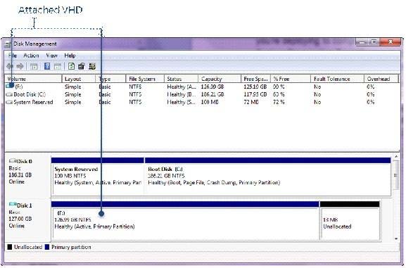This screenshot has height=268, width=406.
Task: Select the (F:) partition block on Disk 1
Action: (x=185, y=221)
